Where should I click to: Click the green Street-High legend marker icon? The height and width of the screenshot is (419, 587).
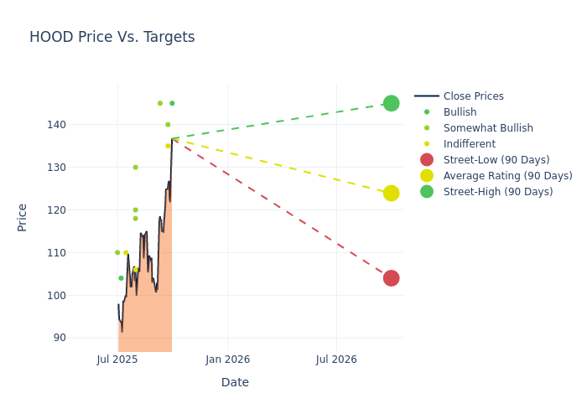pos(427,192)
